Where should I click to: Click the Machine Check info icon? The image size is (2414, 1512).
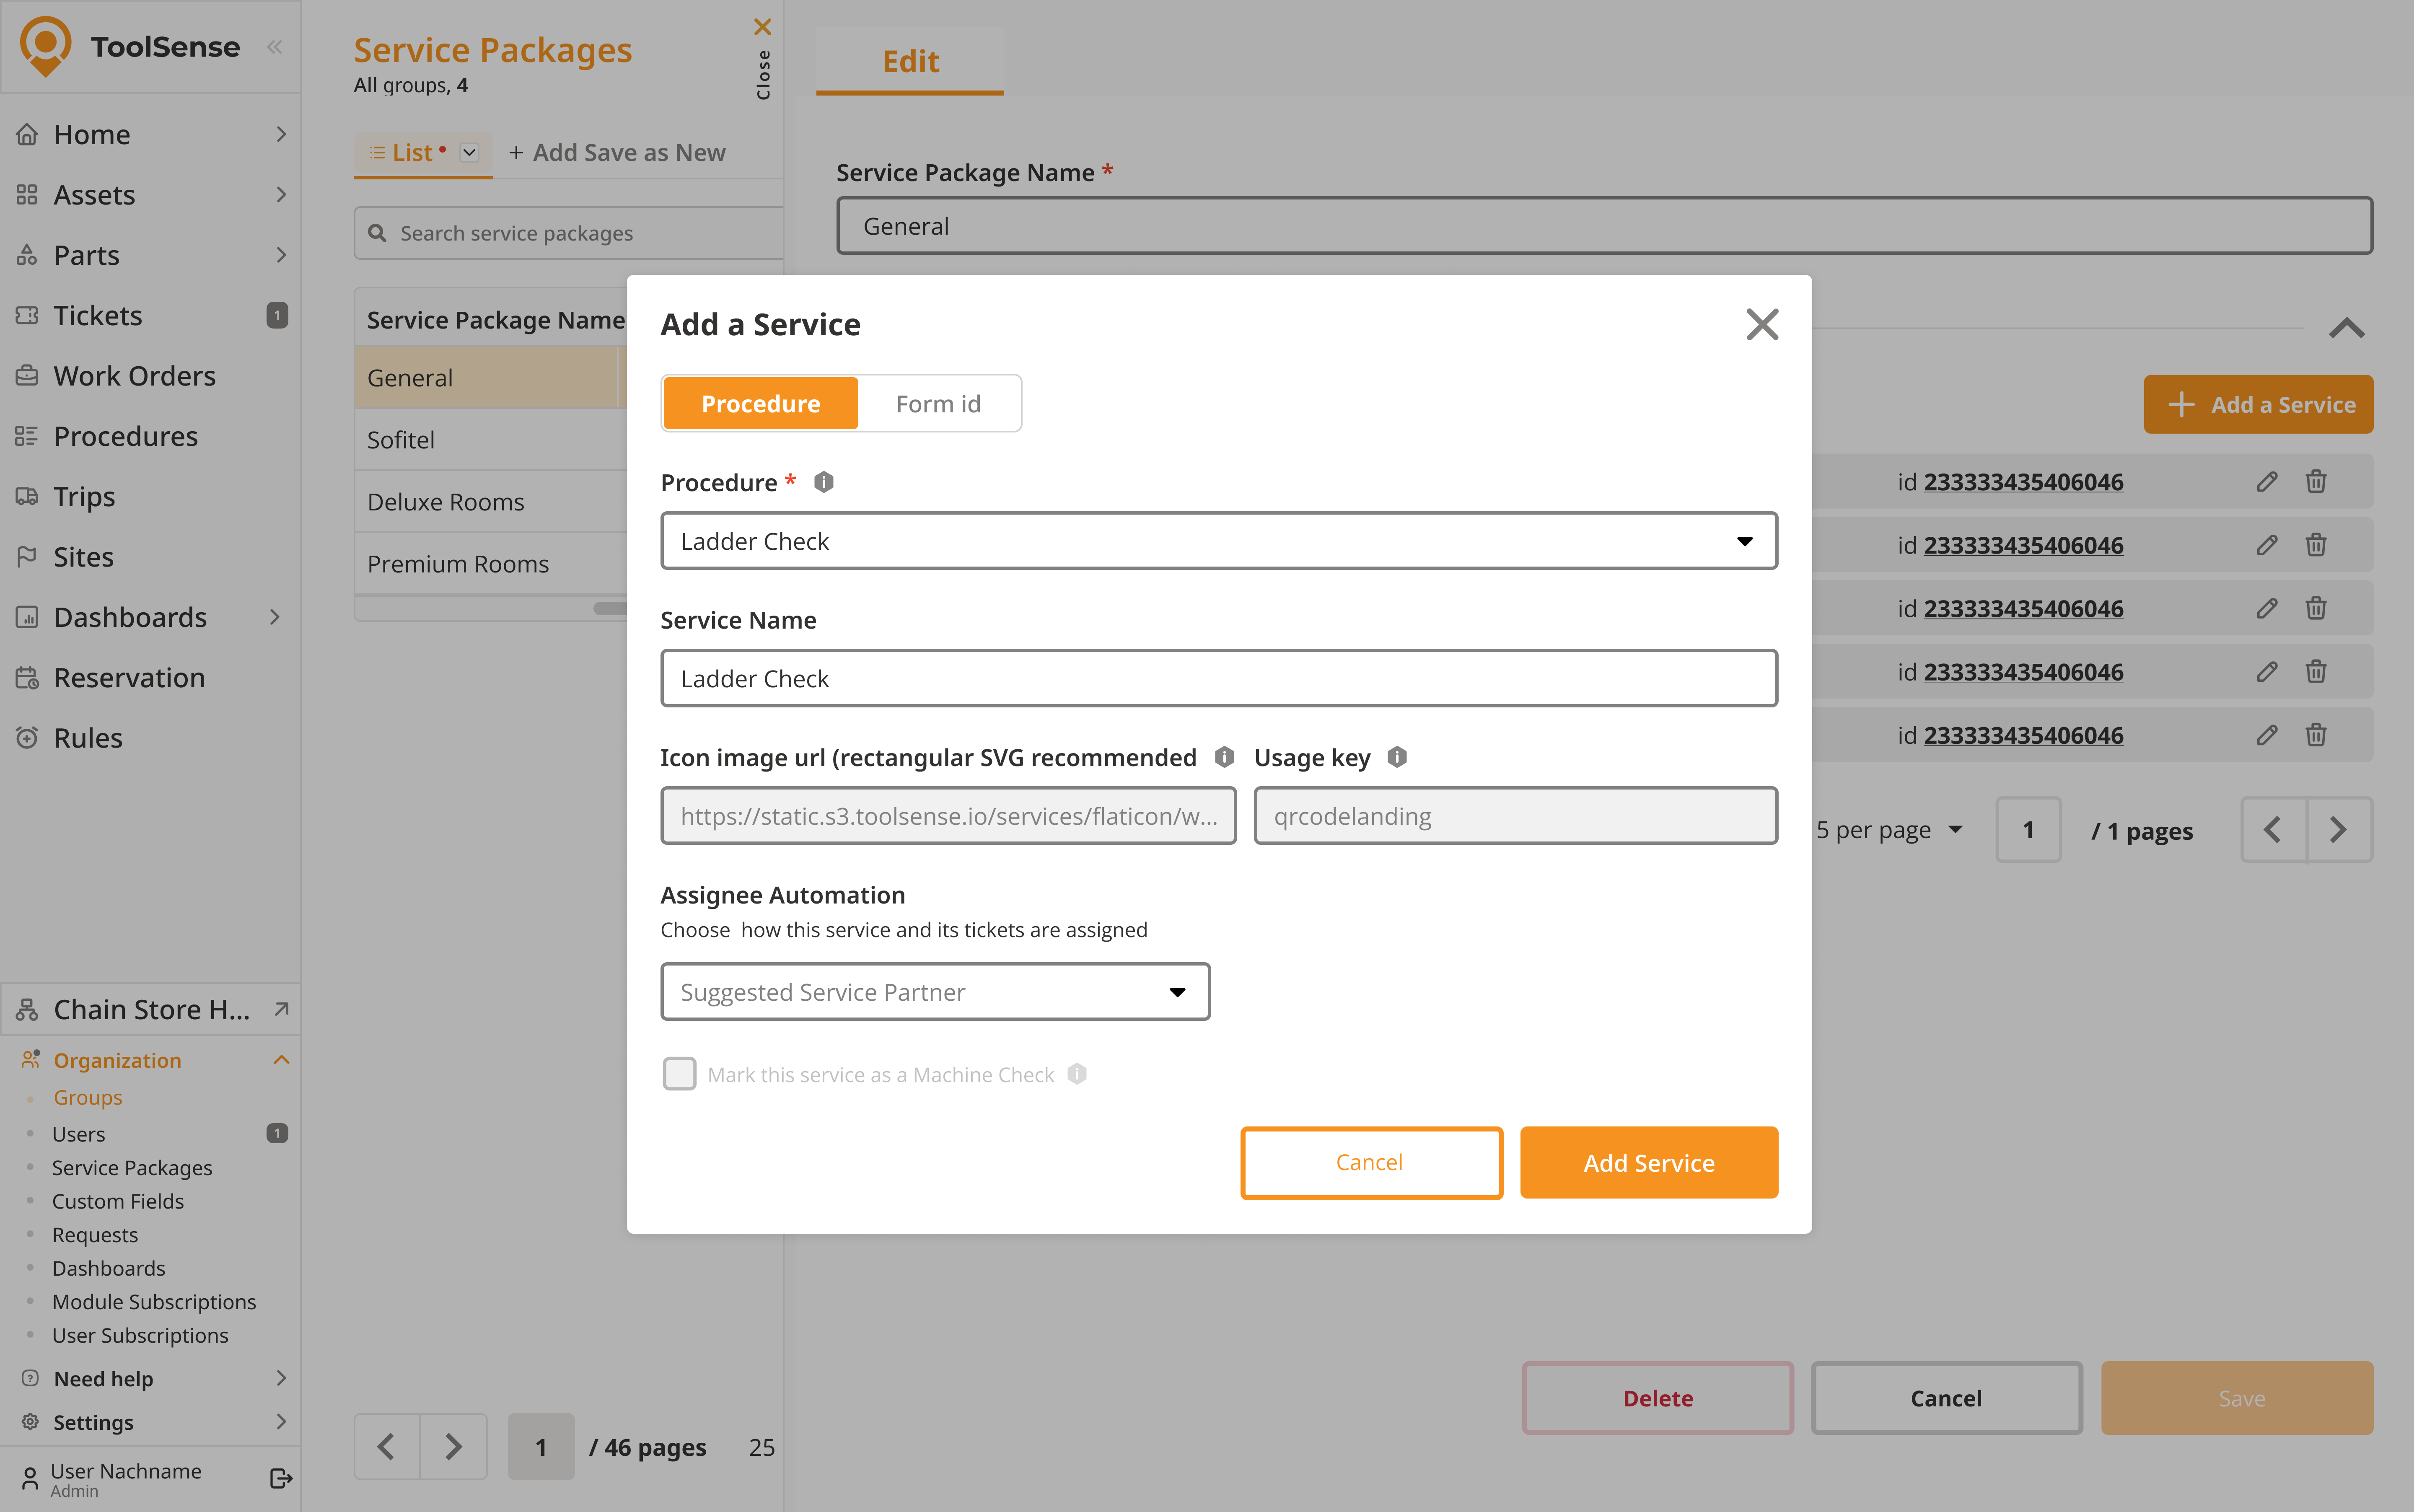click(x=1077, y=1074)
